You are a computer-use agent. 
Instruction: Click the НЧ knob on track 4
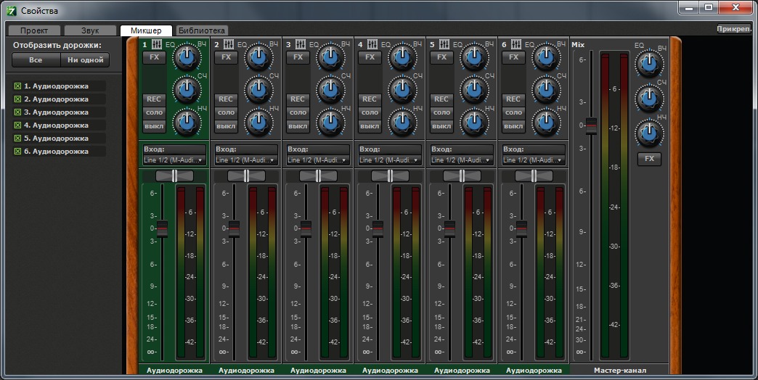402,122
